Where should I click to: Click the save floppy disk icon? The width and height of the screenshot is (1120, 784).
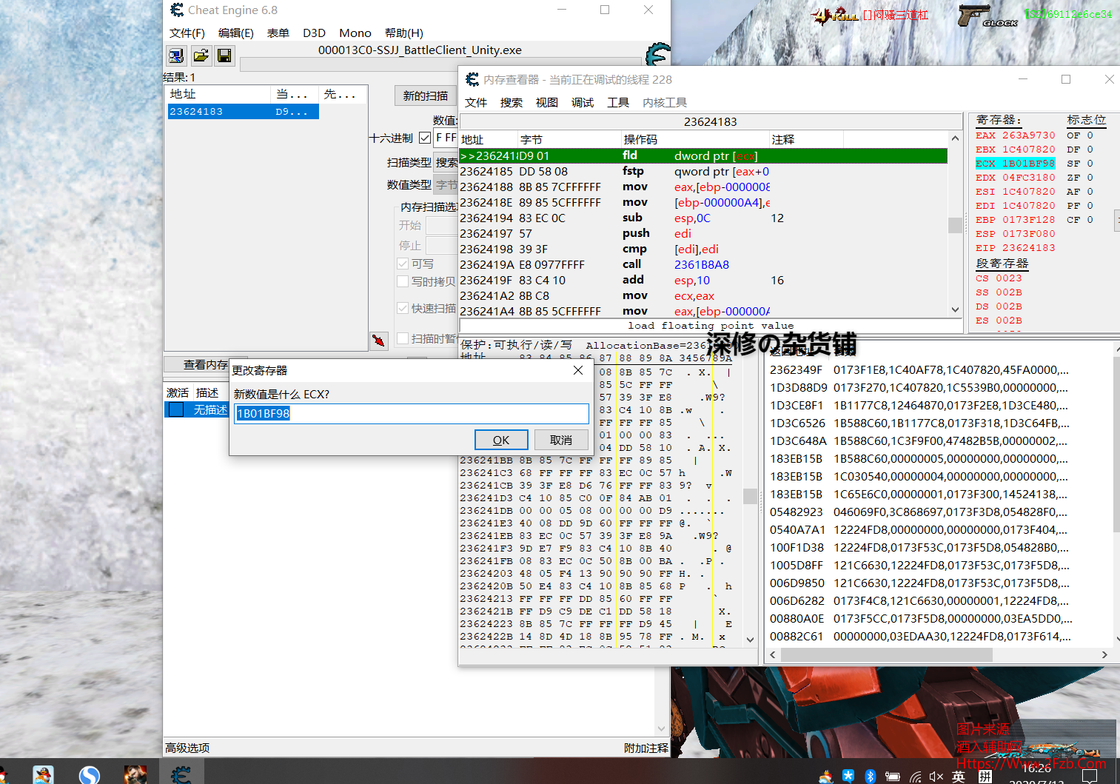pos(224,56)
